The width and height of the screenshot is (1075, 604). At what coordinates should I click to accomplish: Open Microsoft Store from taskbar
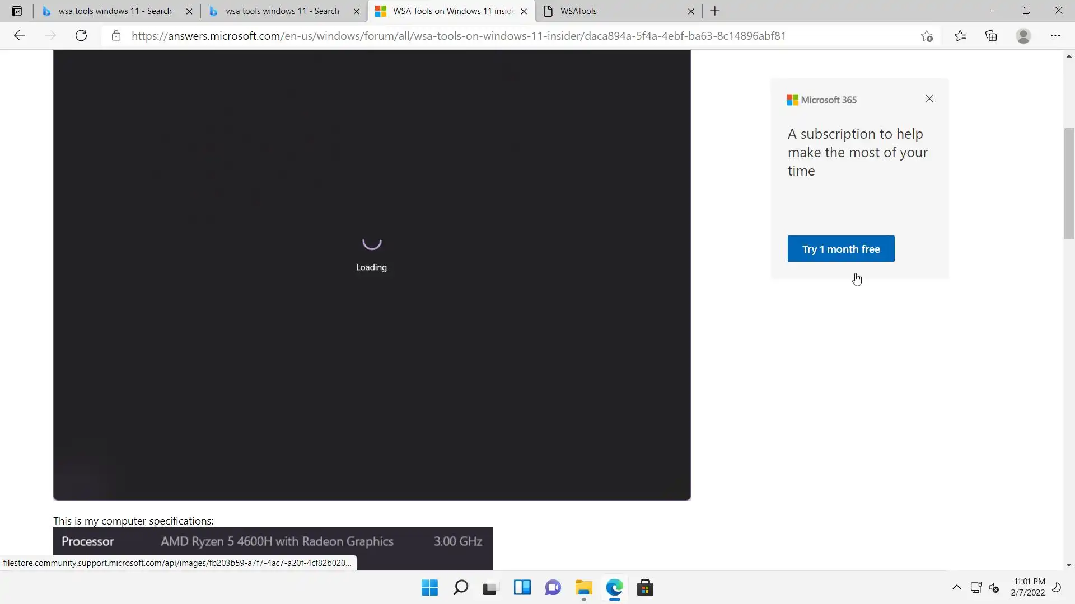(645, 588)
